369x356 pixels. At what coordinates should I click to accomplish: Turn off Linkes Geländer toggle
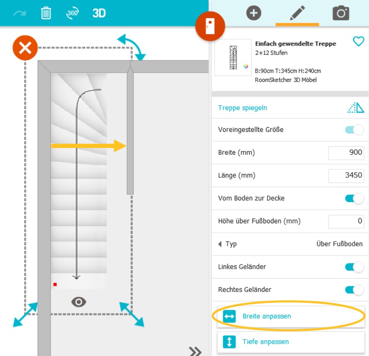tap(354, 267)
